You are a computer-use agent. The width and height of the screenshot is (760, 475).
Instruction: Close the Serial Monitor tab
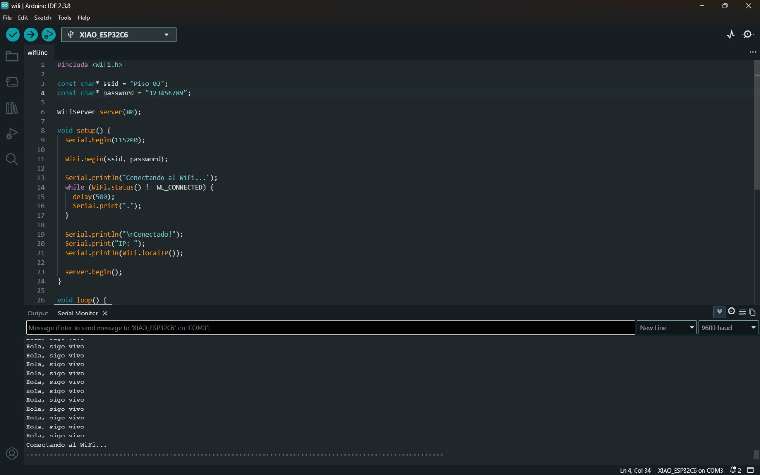(105, 313)
